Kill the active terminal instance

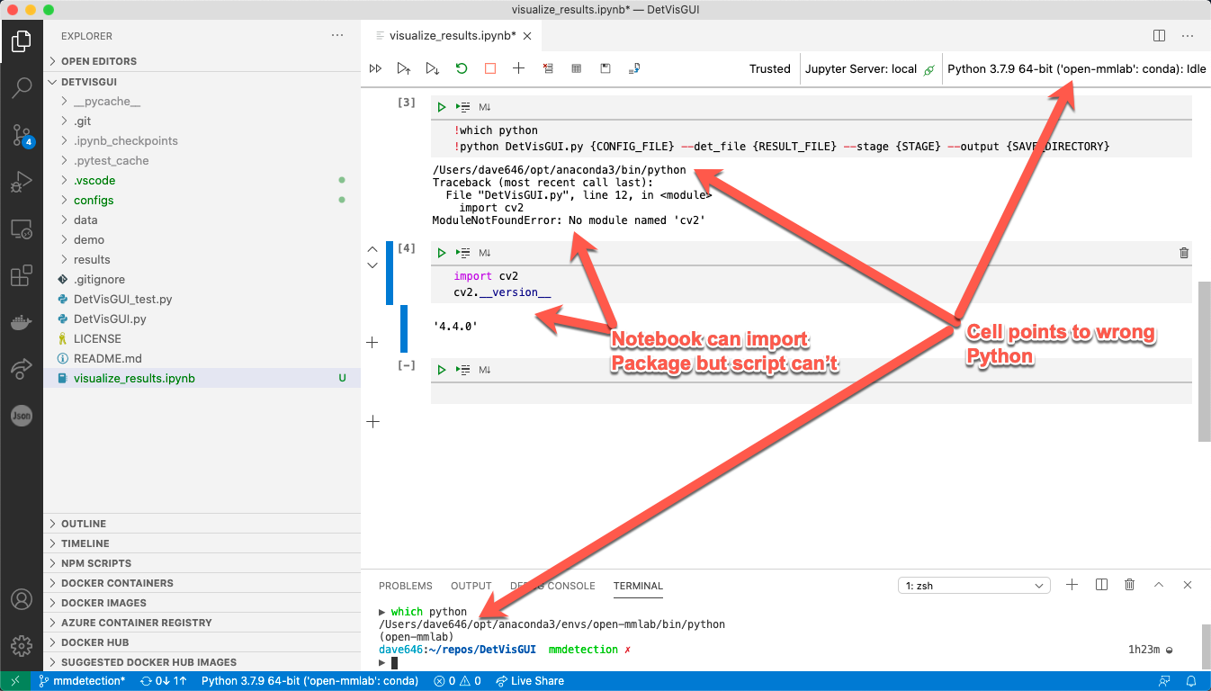1129,585
